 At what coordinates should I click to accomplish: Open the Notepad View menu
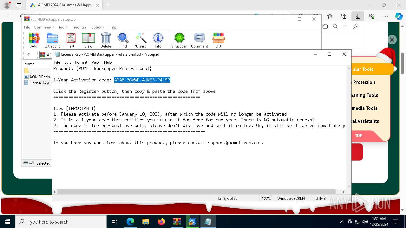pyautogui.click(x=95, y=62)
